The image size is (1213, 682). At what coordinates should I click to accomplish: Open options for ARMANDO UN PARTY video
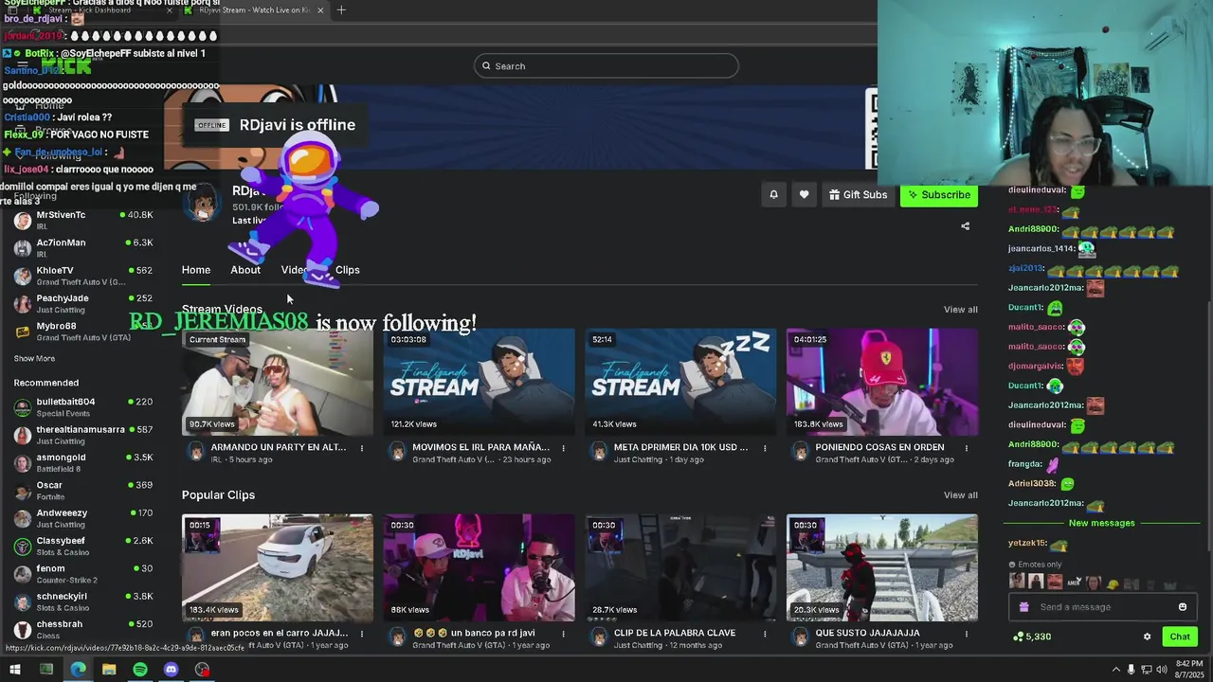pos(362,448)
